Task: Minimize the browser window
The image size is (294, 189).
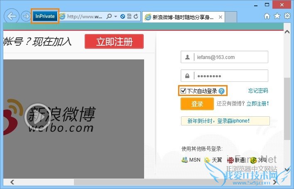Action: point(256,5)
